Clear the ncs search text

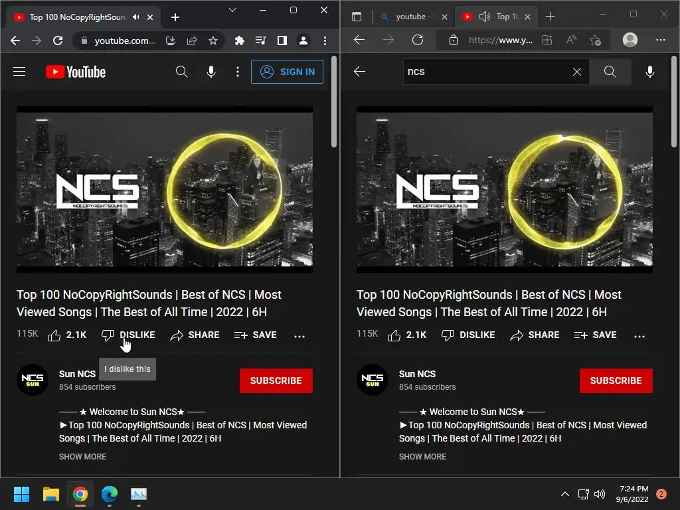point(577,72)
